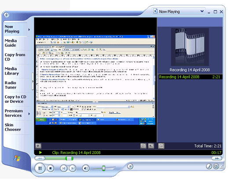The height and width of the screenshot is (179, 228).
Task: Collapse the taskbar with the side handle
Action: click(x=33, y=81)
